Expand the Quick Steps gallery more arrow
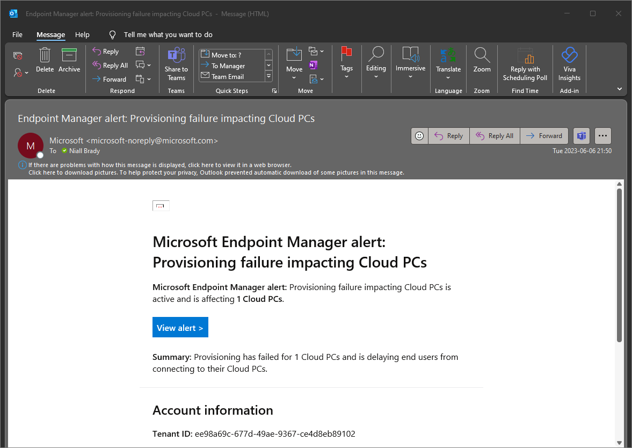Screen dimensions: 632x448 (x=269, y=76)
